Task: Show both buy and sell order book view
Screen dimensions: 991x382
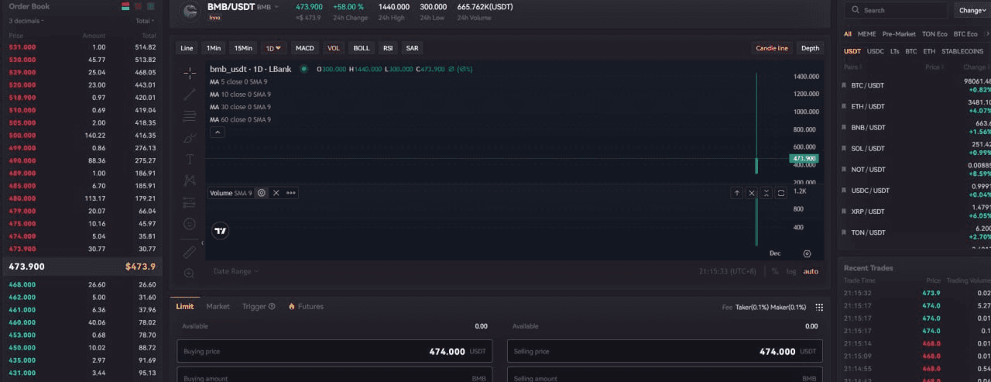Action: click(125, 6)
